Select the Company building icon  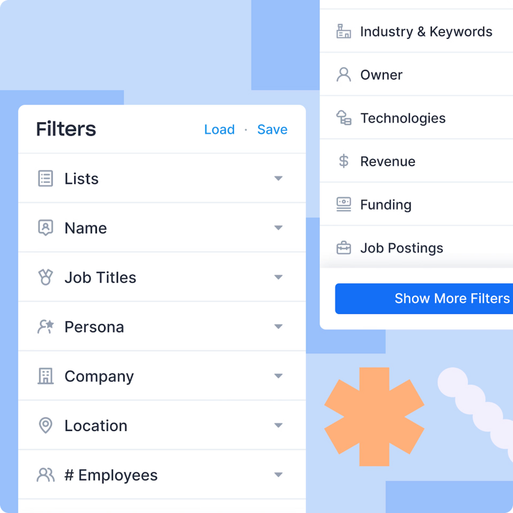[x=46, y=376]
